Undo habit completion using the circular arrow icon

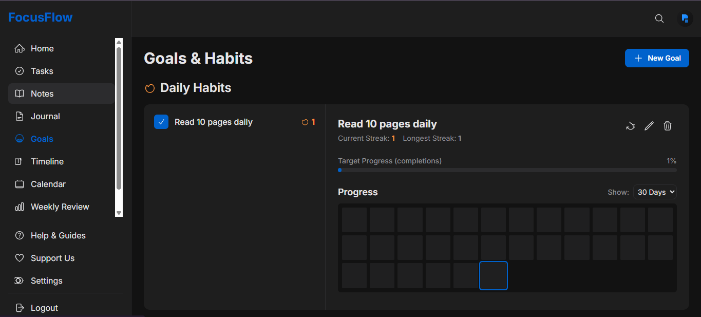point(631,126)
